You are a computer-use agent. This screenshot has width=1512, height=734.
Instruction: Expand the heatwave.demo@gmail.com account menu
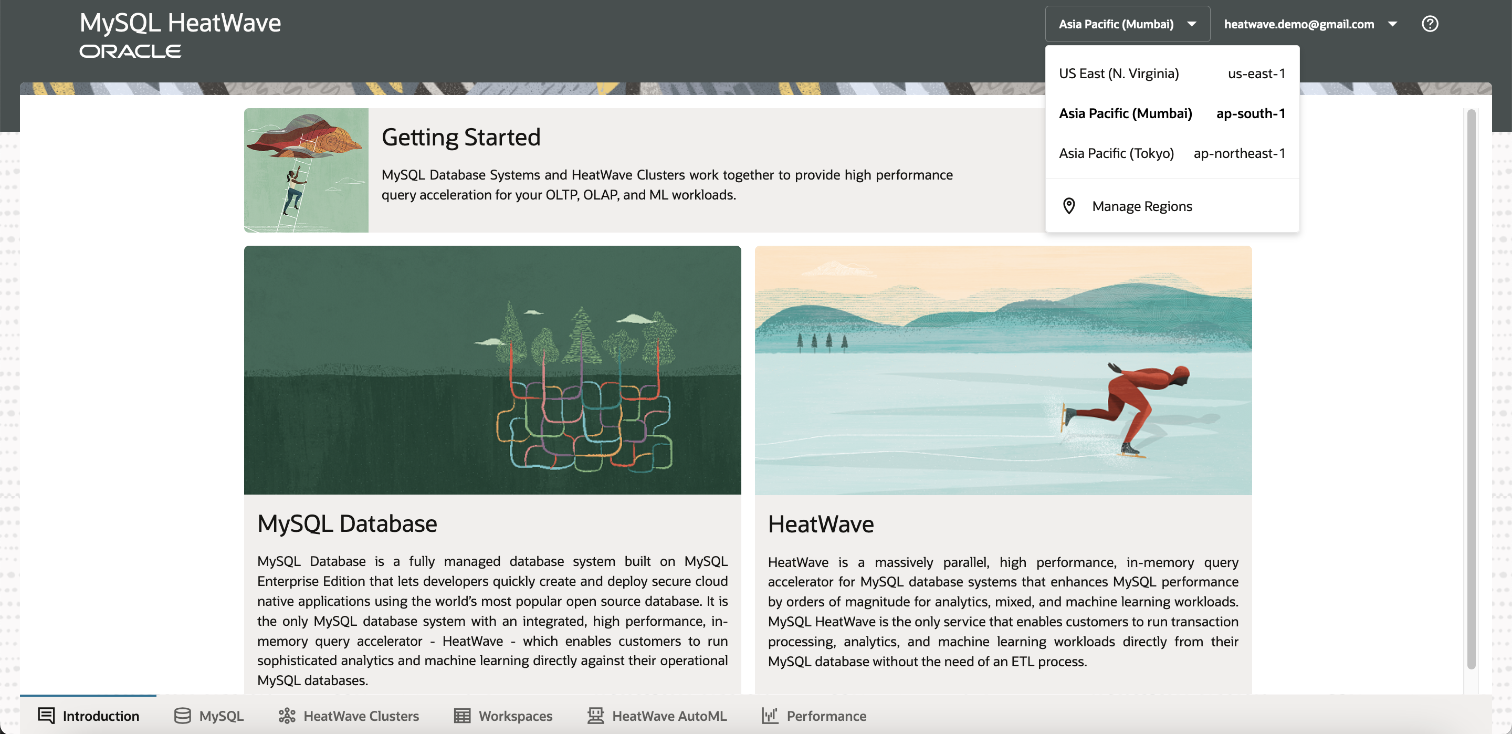click(x=1309, y=24)
